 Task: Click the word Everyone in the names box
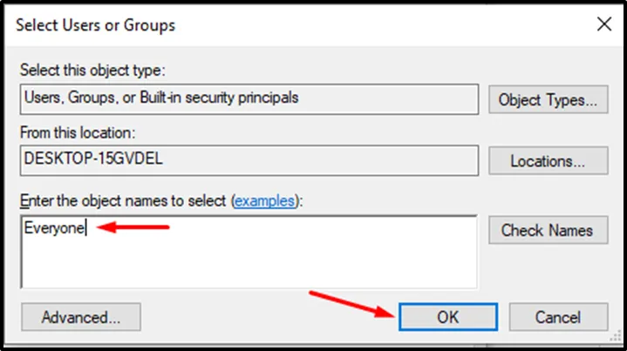pos(54,231)
